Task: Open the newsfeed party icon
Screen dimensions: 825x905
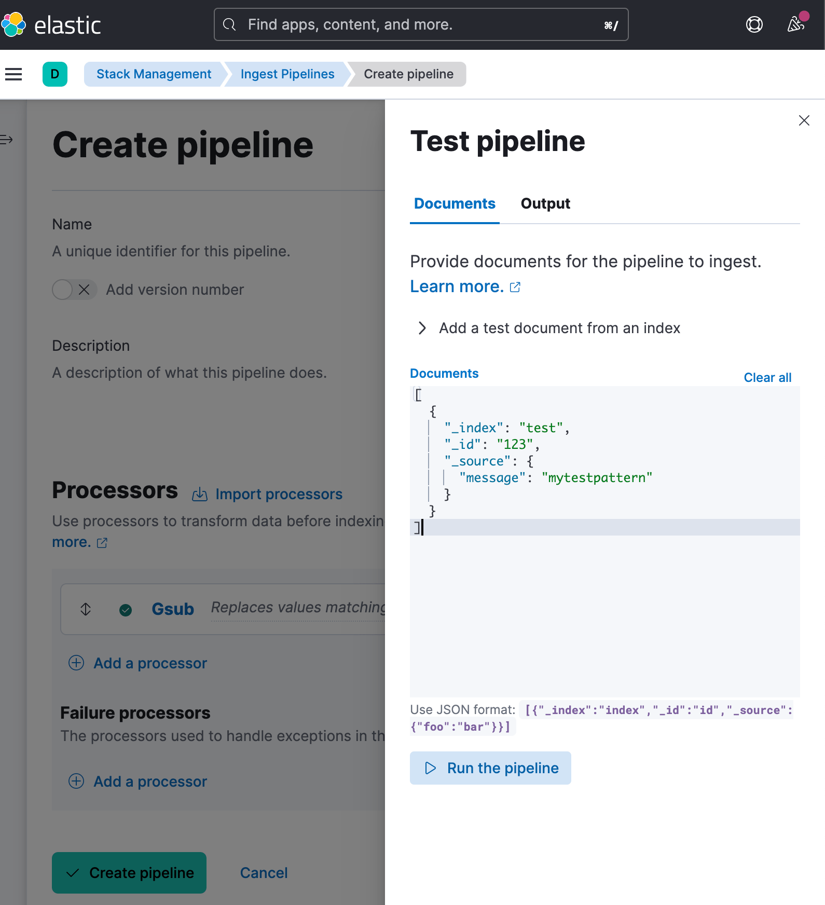Action: pos(796,24)
